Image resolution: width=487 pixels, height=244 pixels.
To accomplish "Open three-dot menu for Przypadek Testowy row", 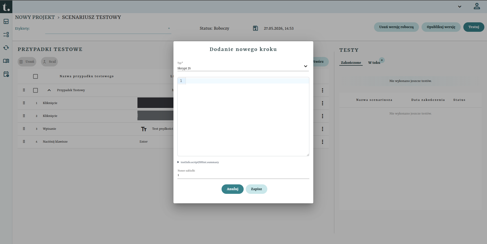I will click(322, 90).
